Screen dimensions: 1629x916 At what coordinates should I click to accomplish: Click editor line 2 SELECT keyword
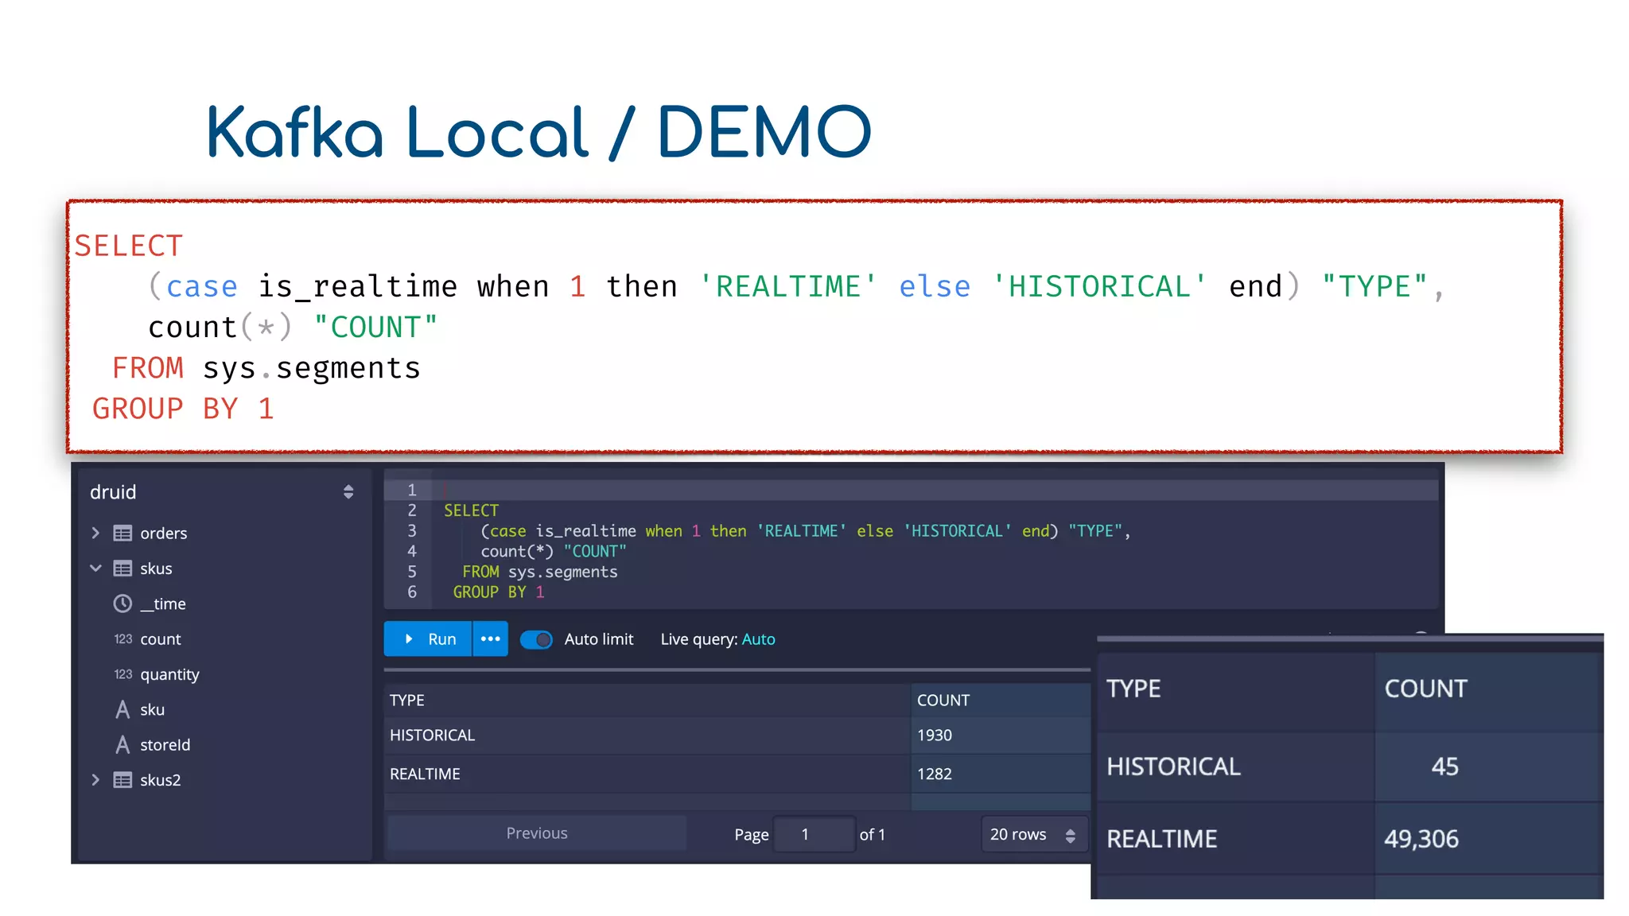point(471,510)
